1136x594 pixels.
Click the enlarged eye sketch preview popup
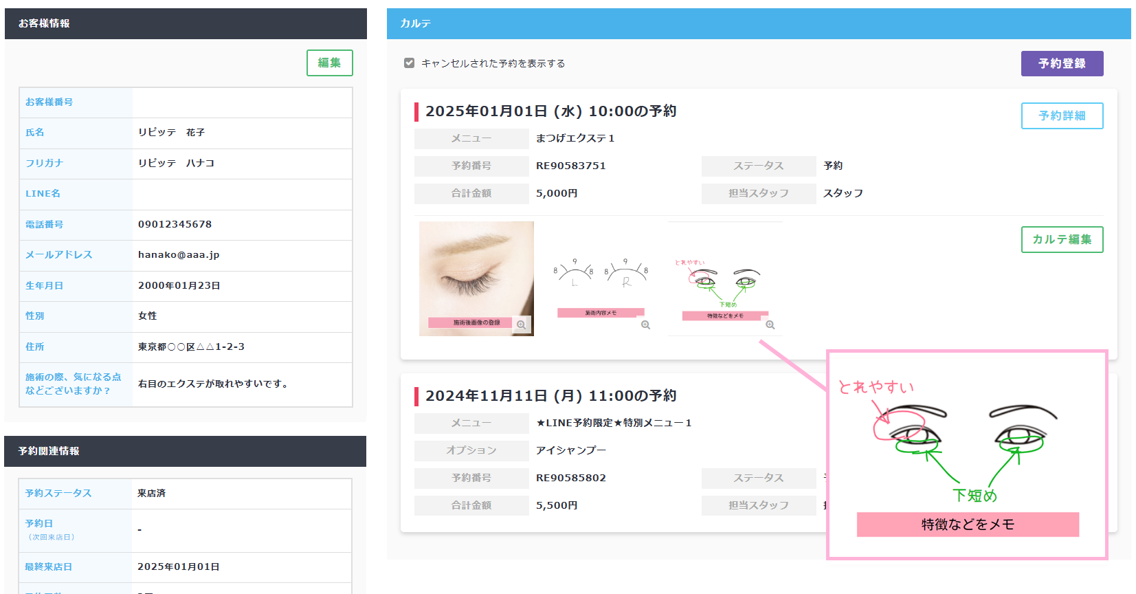point(967,454)
